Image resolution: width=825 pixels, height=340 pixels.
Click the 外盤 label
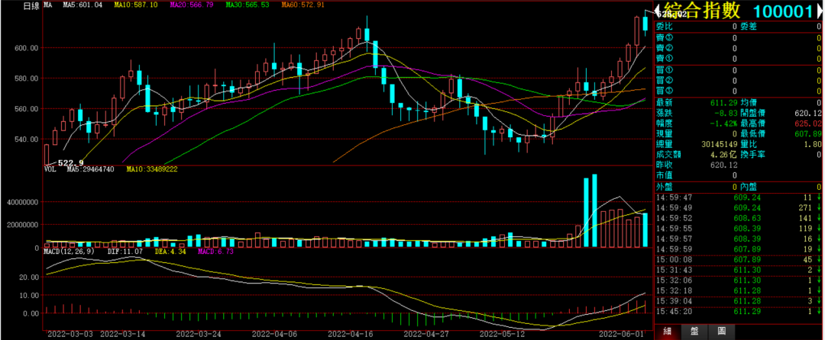(664, 187)
